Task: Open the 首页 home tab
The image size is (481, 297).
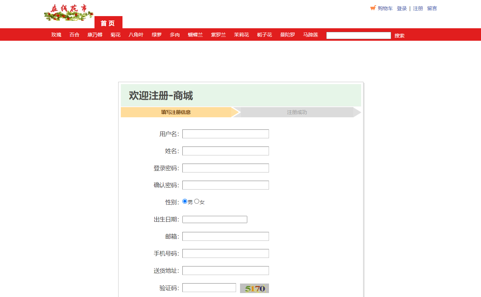Action: (x=108, y=23)
